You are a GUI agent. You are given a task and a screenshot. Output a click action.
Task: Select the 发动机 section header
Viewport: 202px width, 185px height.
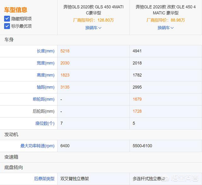click(x=11, y=135)
